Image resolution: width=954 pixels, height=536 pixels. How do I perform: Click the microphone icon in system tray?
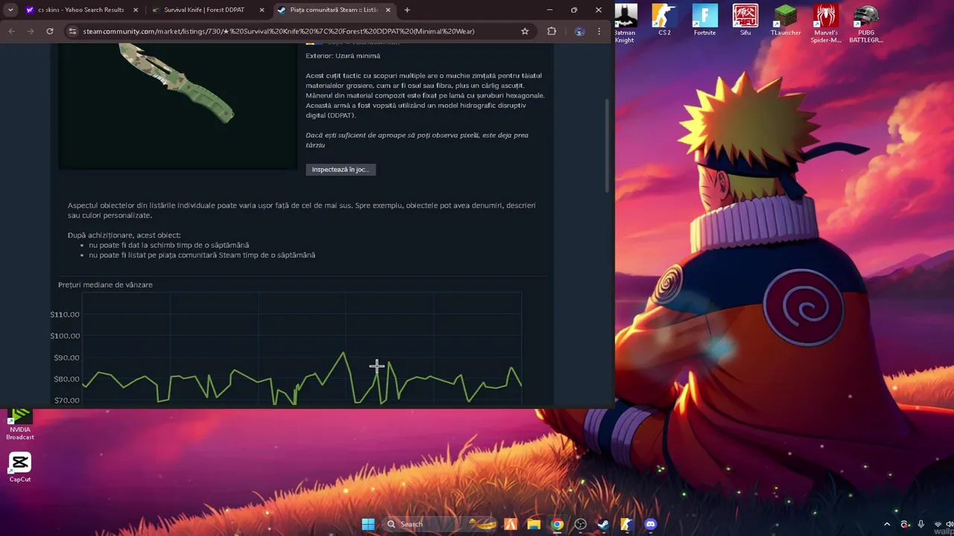point(921,524)
